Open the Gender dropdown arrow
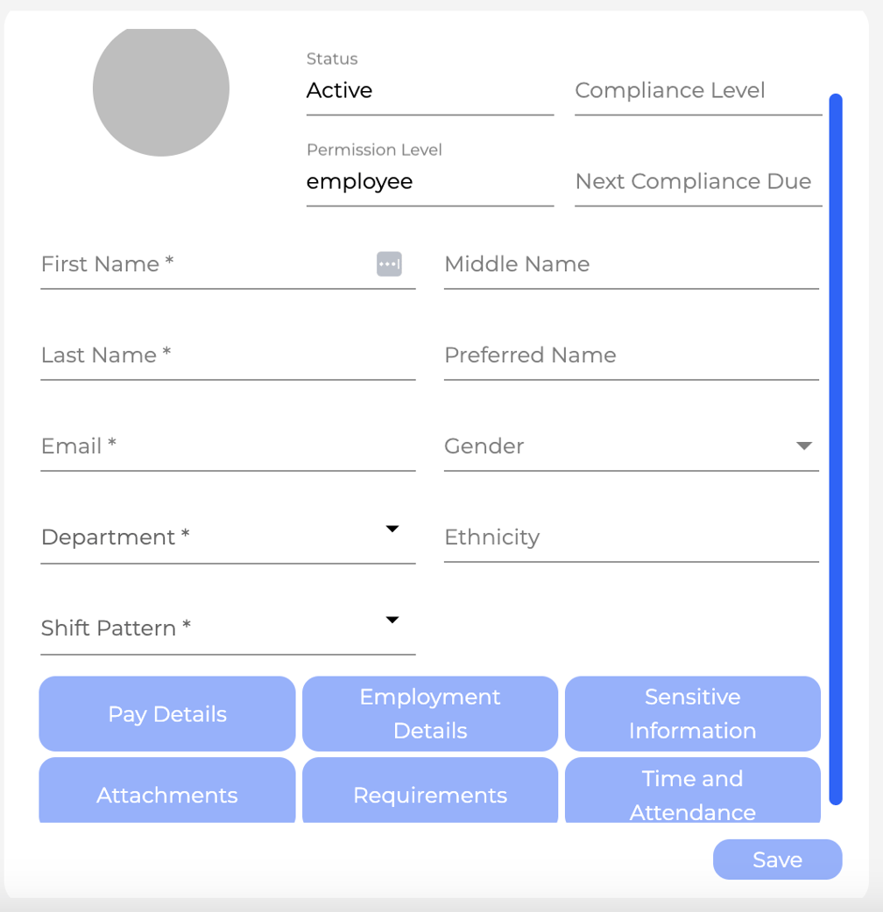Viewport: 883px width, 912px height. 804,445
